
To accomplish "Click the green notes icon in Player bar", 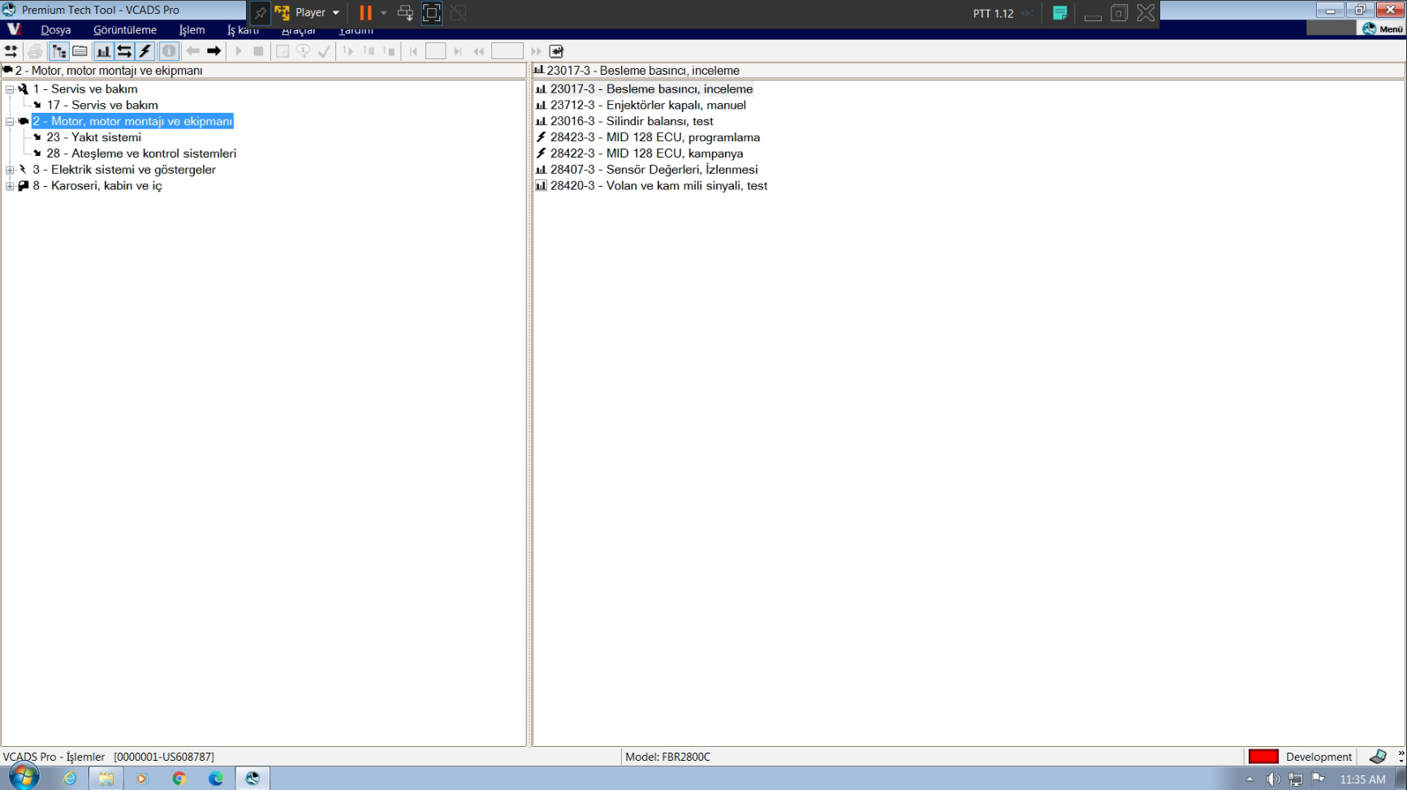I will tap(1060, 13).
